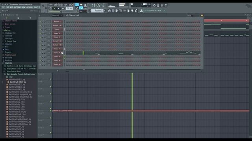Click the Stop transport button
This screenshot has height=141, width=252.
pos(59,9)
